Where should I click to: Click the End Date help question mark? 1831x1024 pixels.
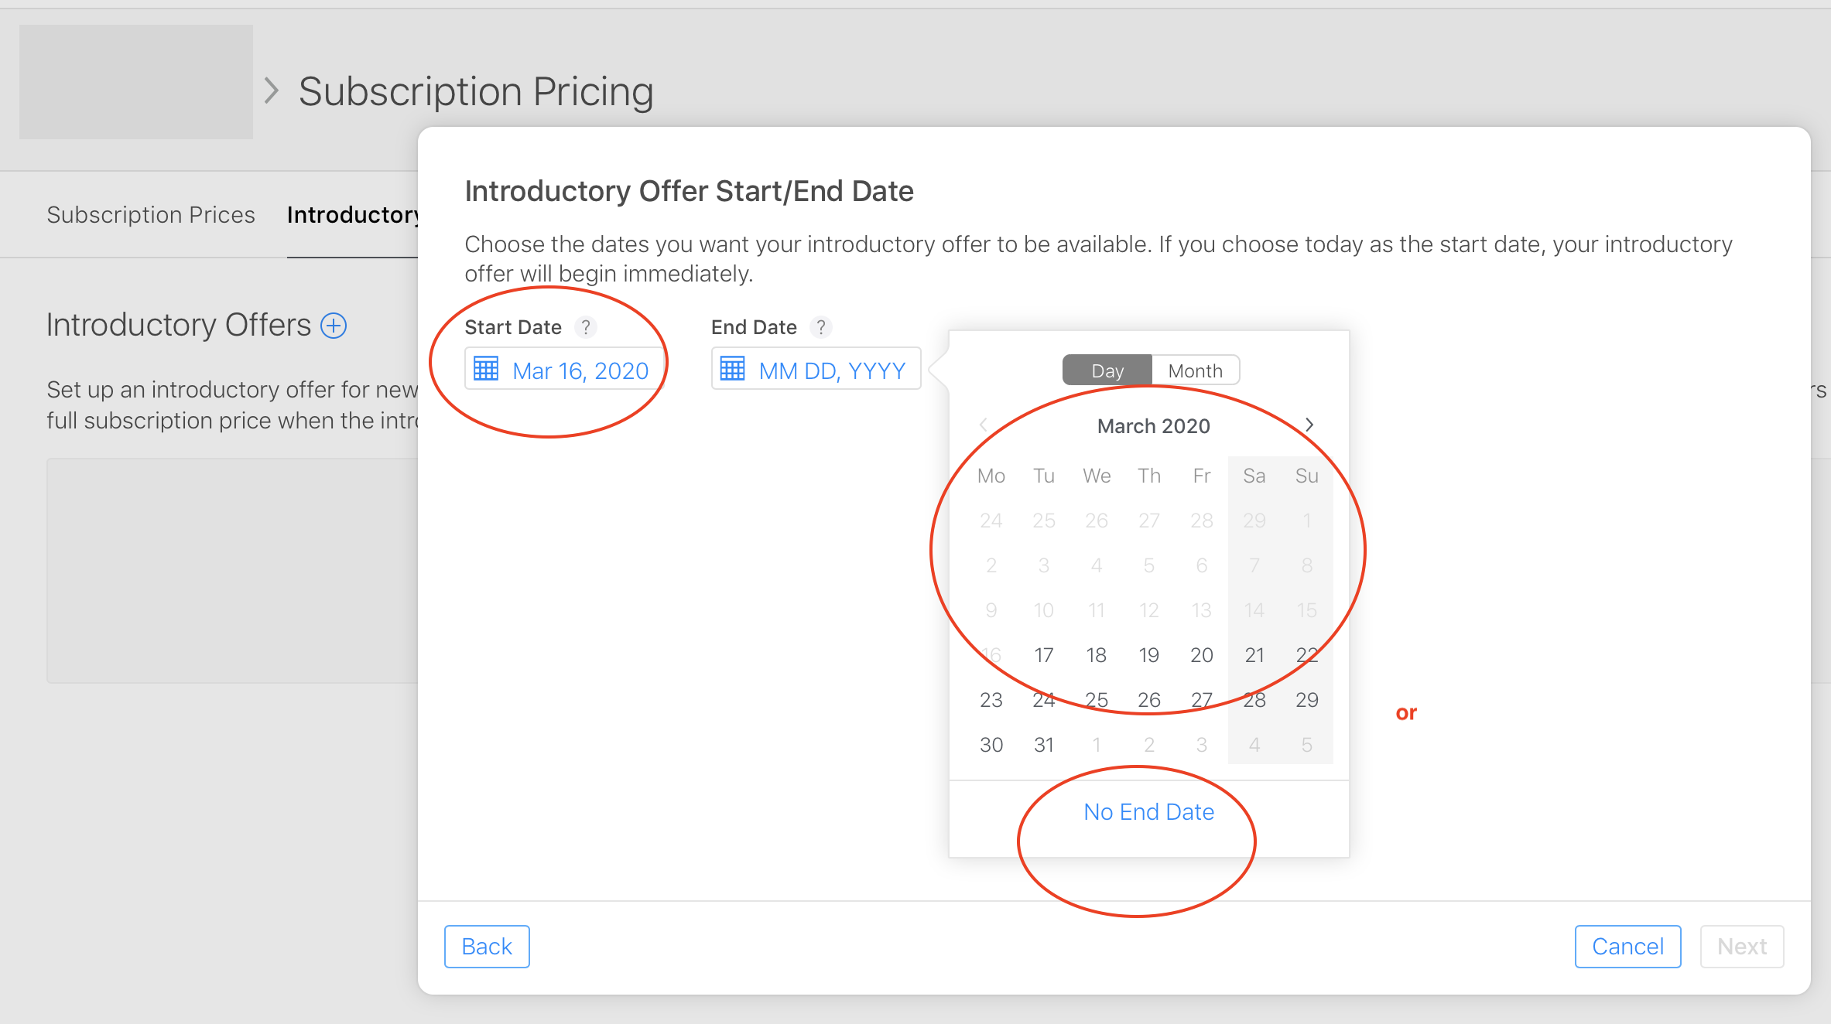(x=821, y=327)
